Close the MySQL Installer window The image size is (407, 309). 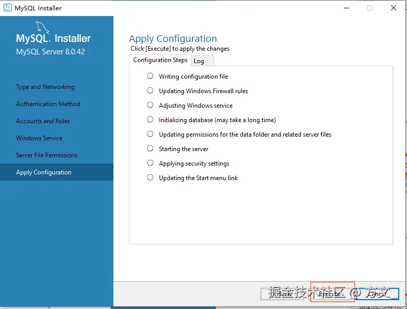tap(394, 8)
